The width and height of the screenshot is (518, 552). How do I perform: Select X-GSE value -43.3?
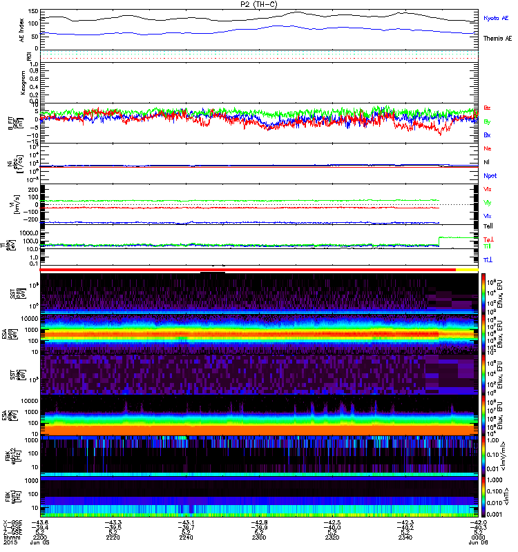tap(113, 522)
